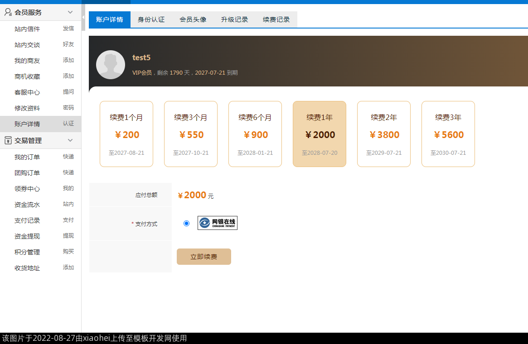Click the 发信 shortcut link
Image resolution: width=528 pixels, height=344 pixels.
[x=68, y=29]
